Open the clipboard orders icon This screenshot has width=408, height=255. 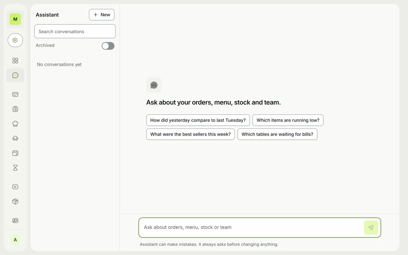point(15,109)
